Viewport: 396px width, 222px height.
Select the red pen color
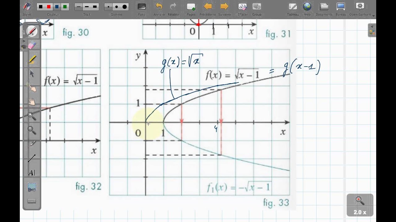[x=49, y=7]
